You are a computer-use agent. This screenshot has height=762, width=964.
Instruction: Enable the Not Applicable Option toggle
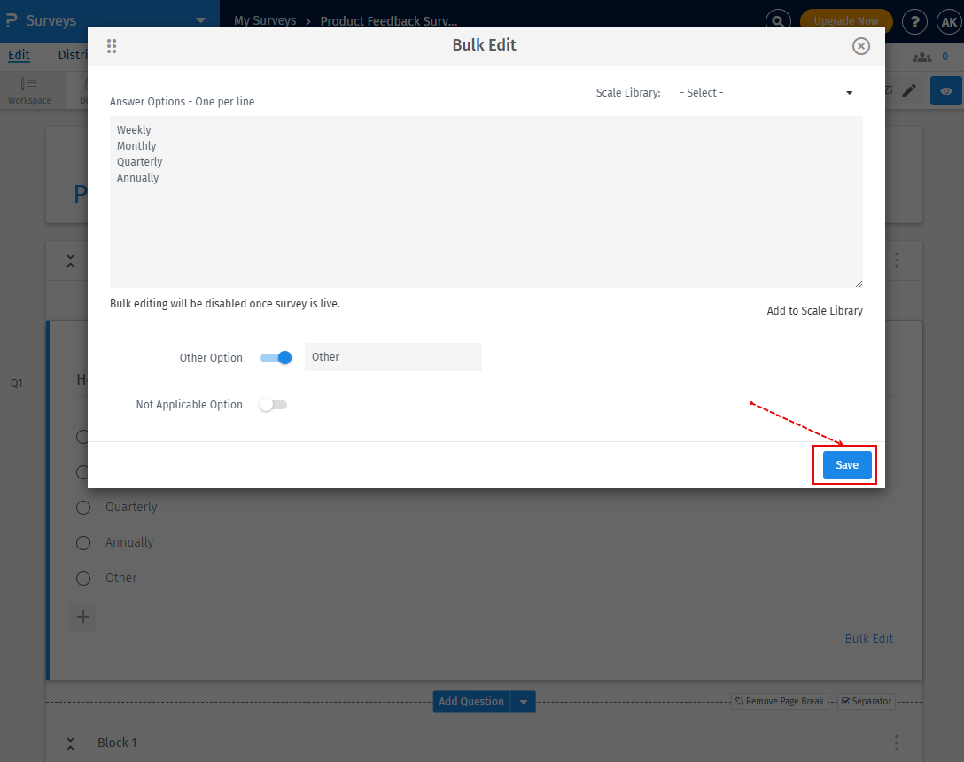[x=273, y=404]
